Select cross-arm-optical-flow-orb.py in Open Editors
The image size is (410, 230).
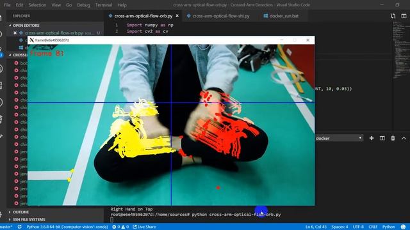coord(54,33)
